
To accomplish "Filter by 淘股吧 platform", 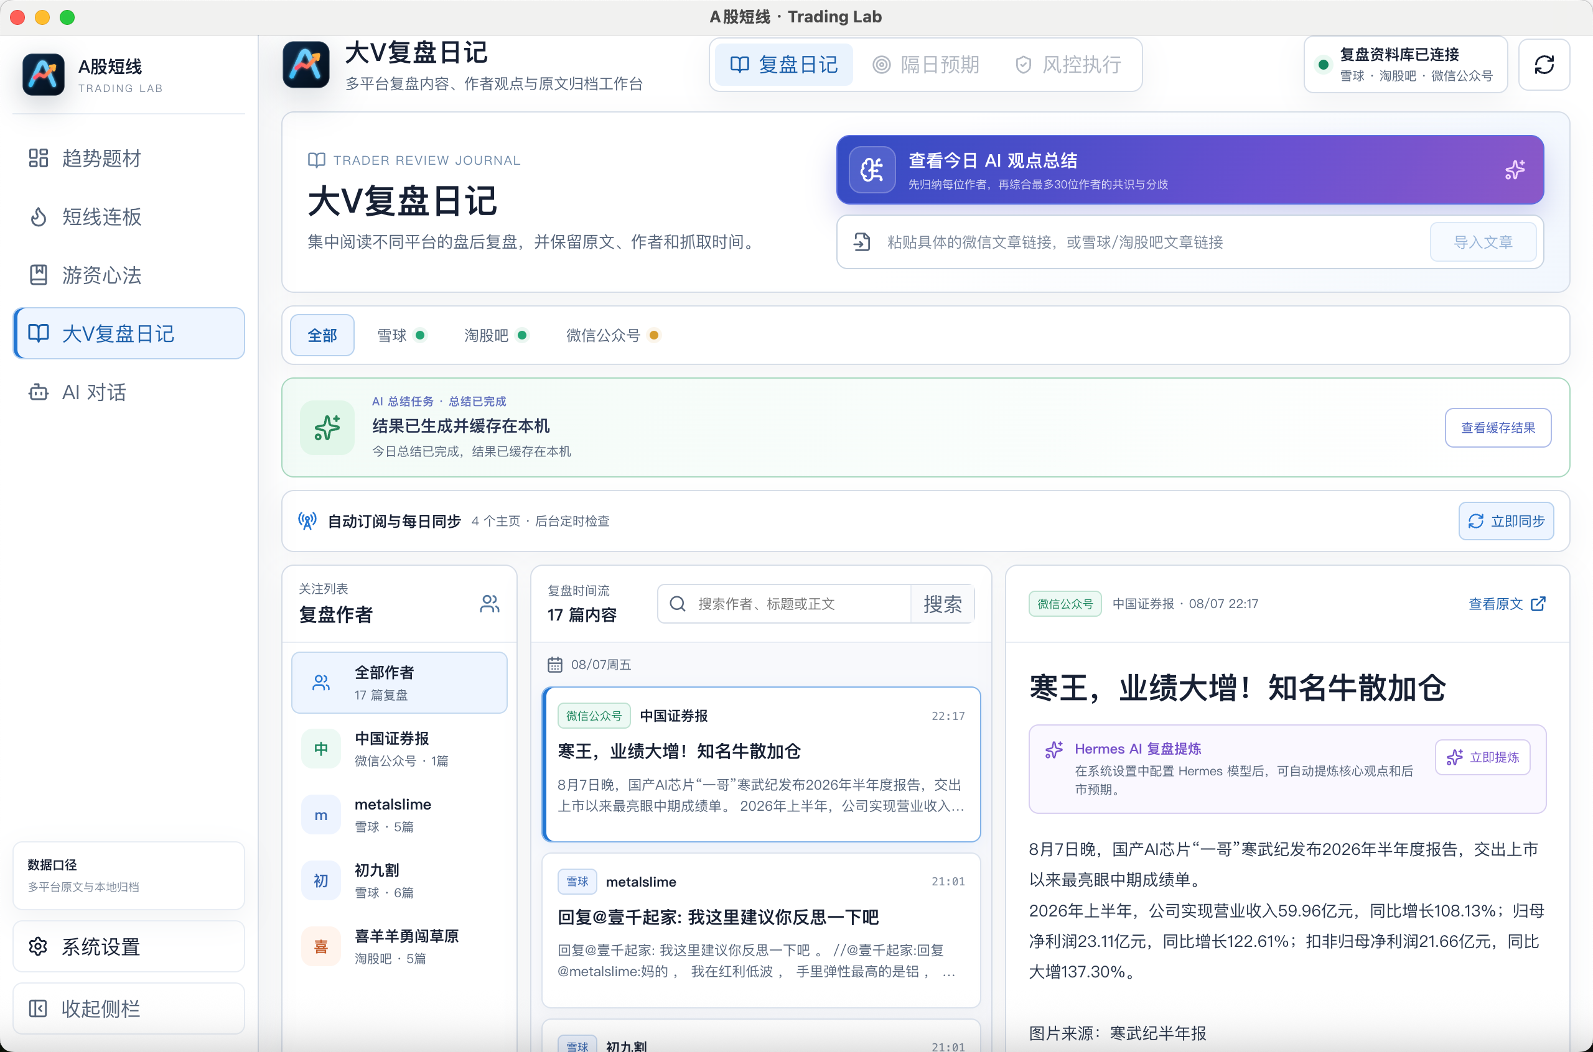I will (495, 335).
